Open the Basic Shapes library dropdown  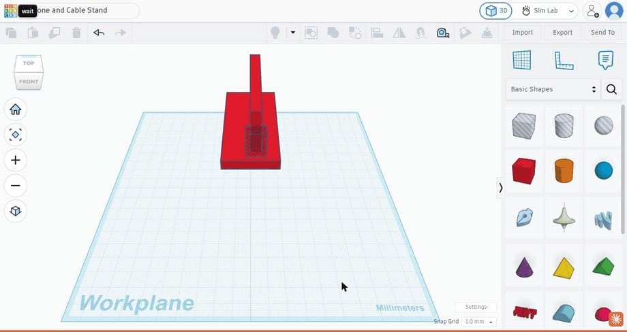click(553, 89)
